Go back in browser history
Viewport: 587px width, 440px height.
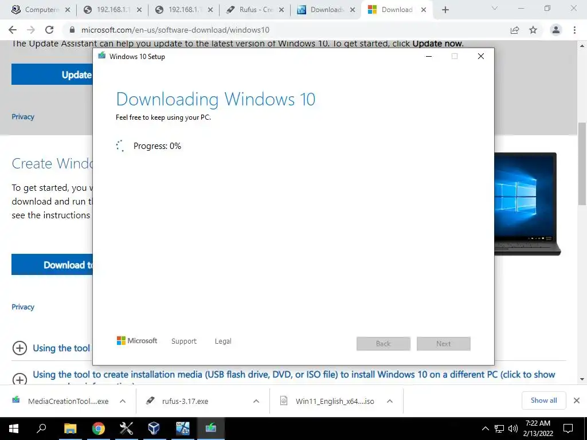pyautogui.click(x=13, y=30)
